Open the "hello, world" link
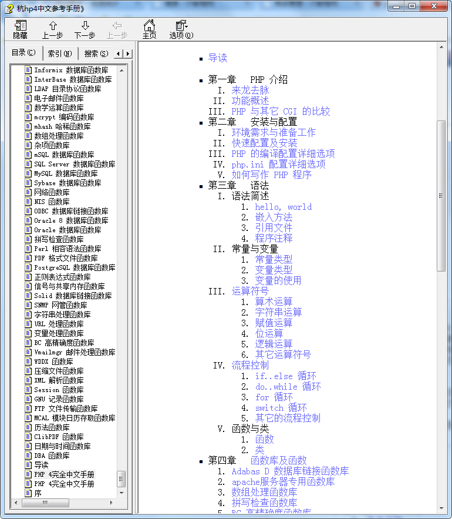 pos(283,207)
